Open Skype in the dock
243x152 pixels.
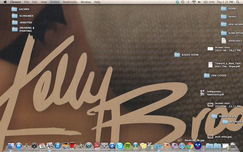[x=120, y=145]
